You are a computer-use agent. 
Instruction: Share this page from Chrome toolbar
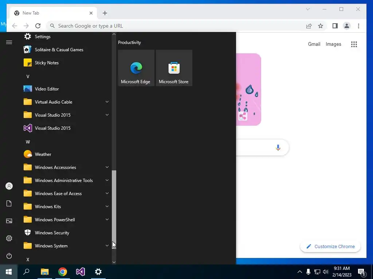tap(309, 26)
